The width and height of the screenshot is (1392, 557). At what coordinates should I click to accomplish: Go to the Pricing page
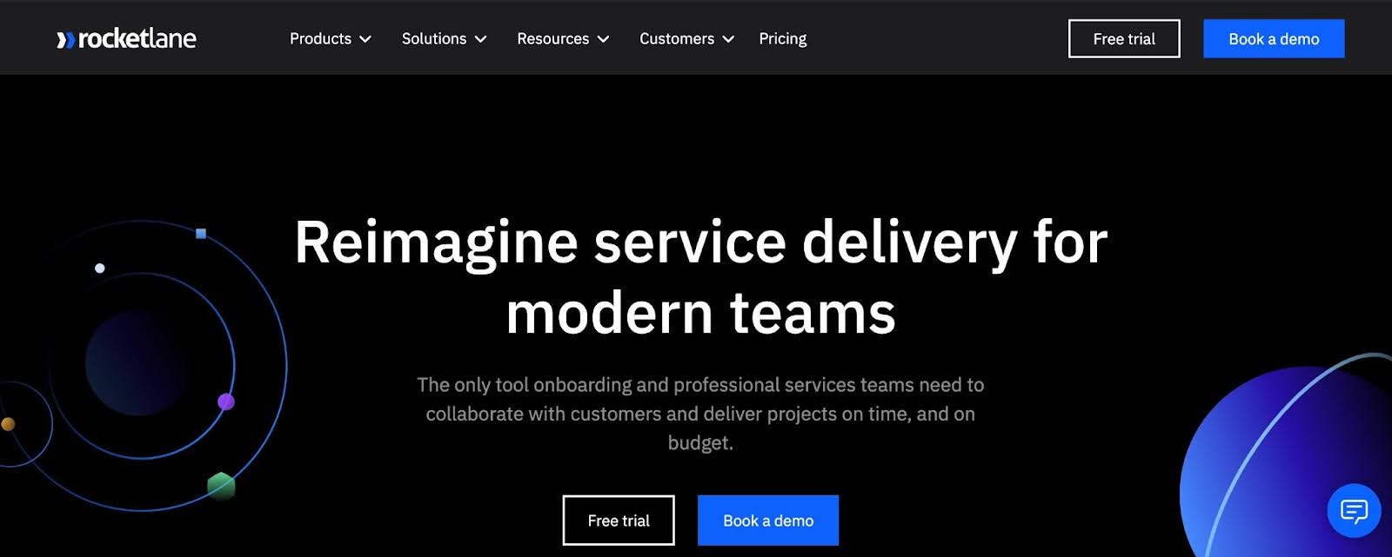783,39
